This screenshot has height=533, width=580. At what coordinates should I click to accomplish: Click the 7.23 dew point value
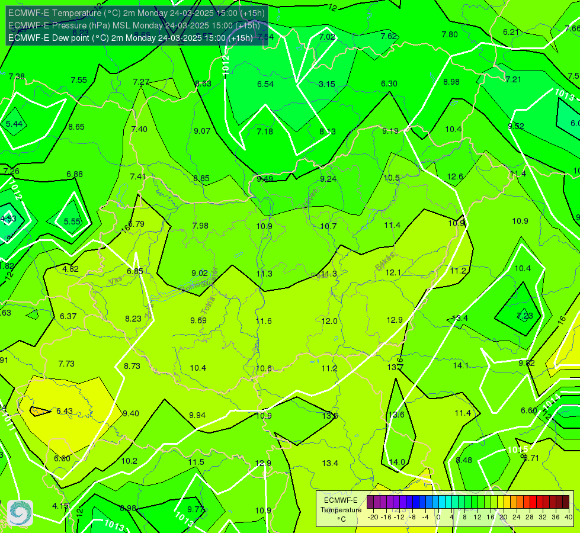click(525, 316)
